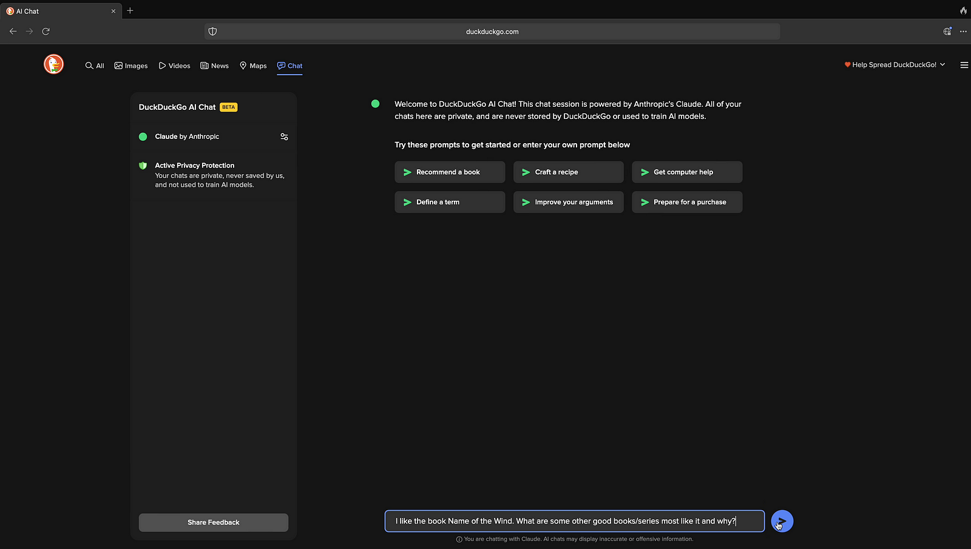Open the browser three-dots more menu
971x549 pixels.
963,32
